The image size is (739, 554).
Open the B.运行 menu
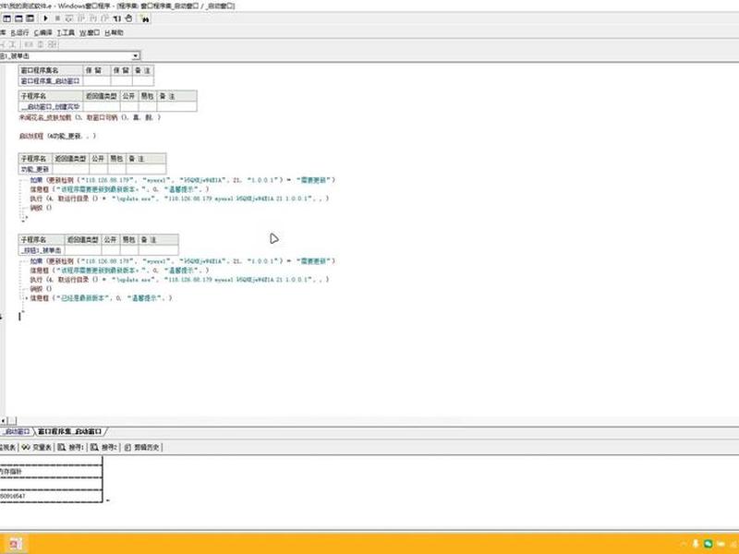19,32
